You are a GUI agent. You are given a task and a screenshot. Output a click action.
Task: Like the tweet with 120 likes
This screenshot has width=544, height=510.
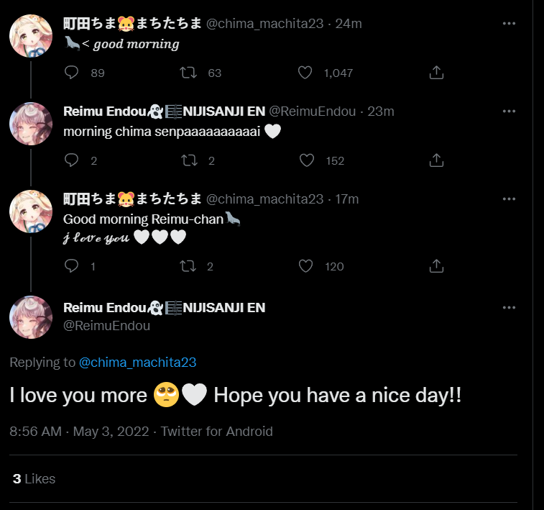tap(307, 266)
